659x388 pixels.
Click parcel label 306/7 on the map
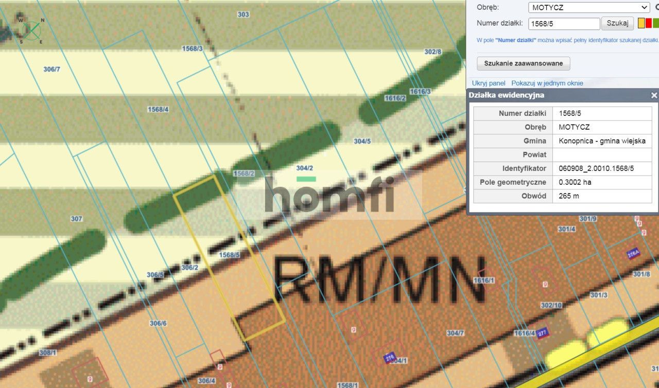point(52,69)
